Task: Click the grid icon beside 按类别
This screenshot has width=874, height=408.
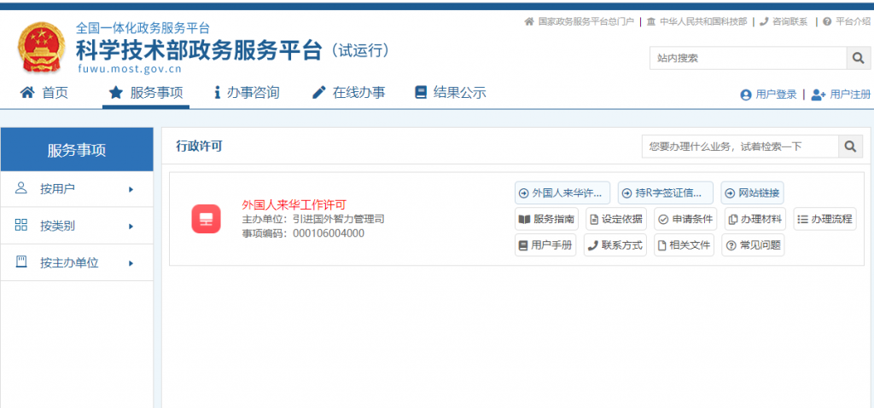Action: (x=21, y=225)
